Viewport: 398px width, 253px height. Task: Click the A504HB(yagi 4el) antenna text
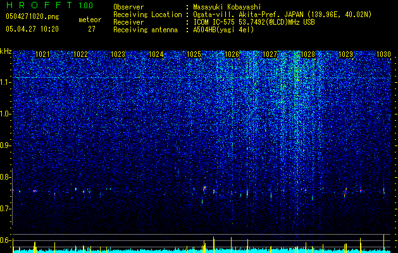(223, 30)
